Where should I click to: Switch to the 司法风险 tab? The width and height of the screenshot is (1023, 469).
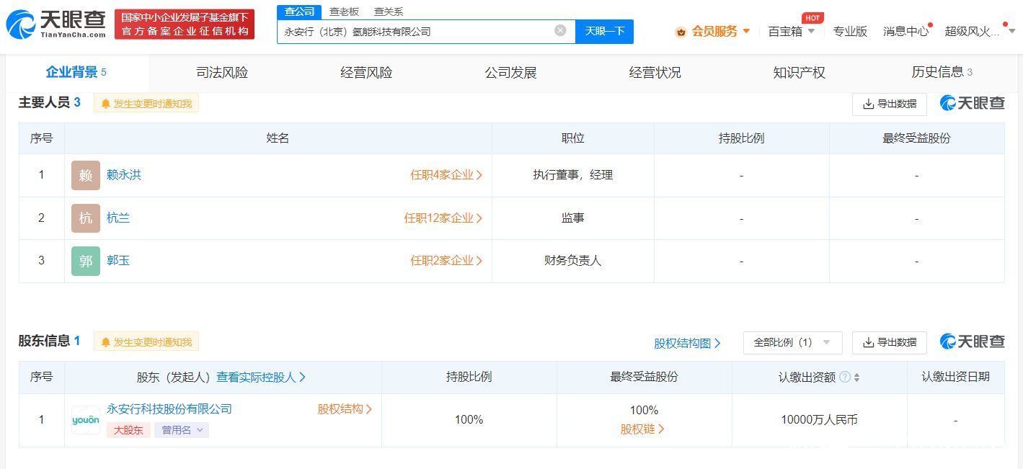(x=222, y=72)
